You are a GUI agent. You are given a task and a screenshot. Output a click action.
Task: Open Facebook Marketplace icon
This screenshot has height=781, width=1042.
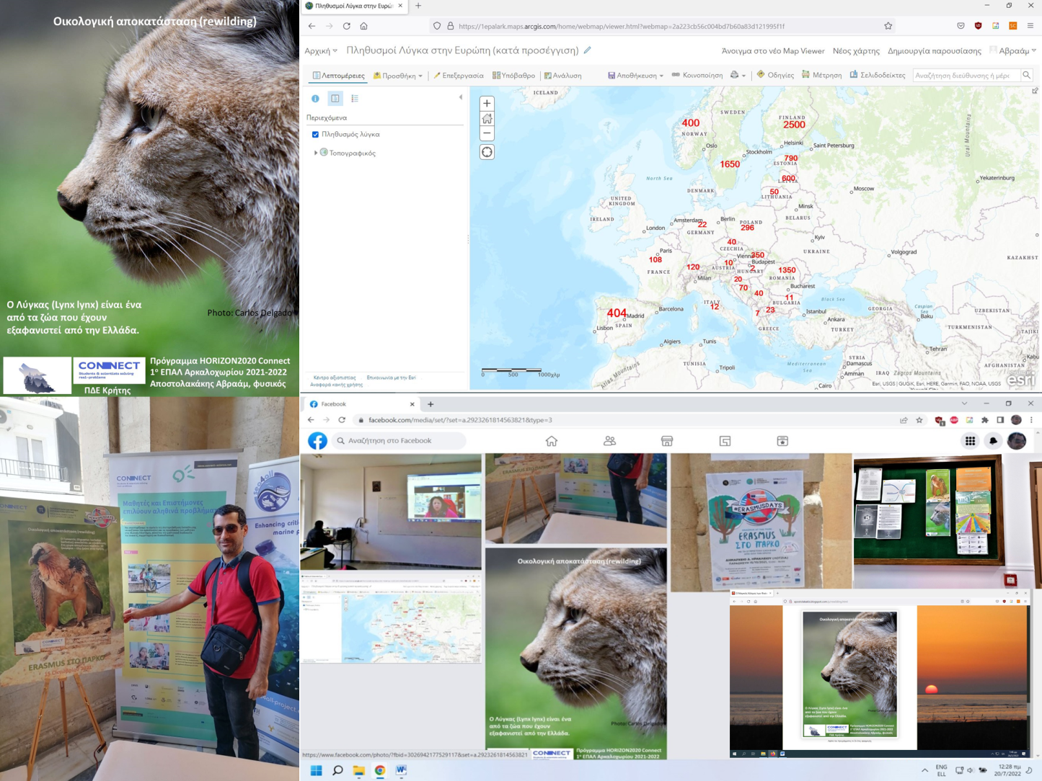tap(667, 441)
